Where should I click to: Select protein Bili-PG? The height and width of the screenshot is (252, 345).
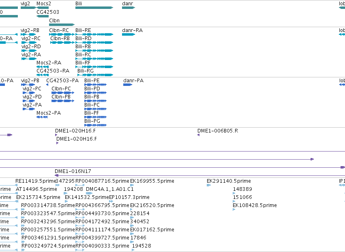point(92,121)
